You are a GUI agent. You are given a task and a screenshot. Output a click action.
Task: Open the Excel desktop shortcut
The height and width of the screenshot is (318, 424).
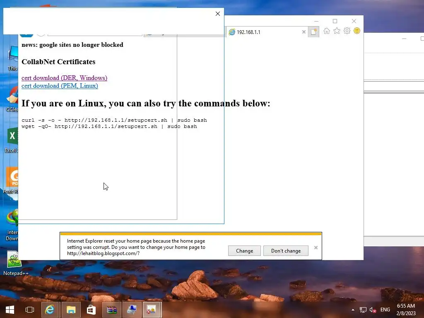pos(11,140)
